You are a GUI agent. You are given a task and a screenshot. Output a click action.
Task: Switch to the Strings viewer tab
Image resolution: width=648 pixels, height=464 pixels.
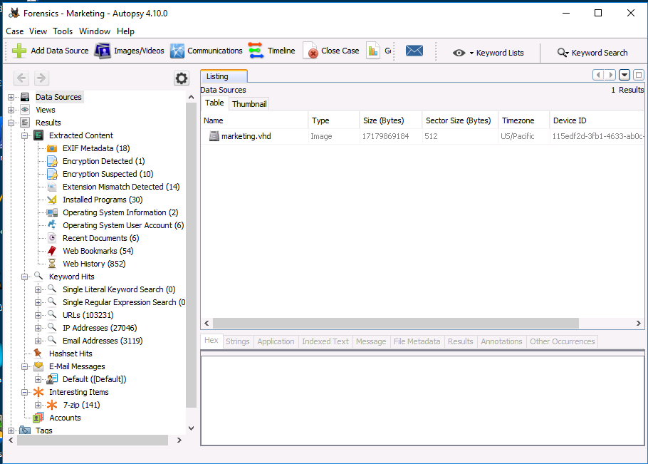(238, 341)
